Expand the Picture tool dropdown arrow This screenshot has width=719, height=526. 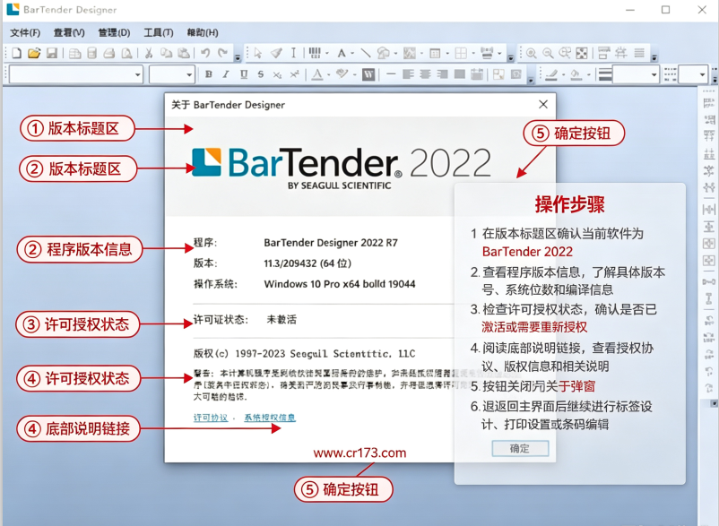(x=421, y=53)
